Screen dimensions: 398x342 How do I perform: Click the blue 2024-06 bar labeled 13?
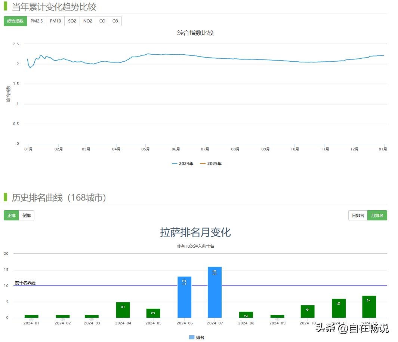184,297
